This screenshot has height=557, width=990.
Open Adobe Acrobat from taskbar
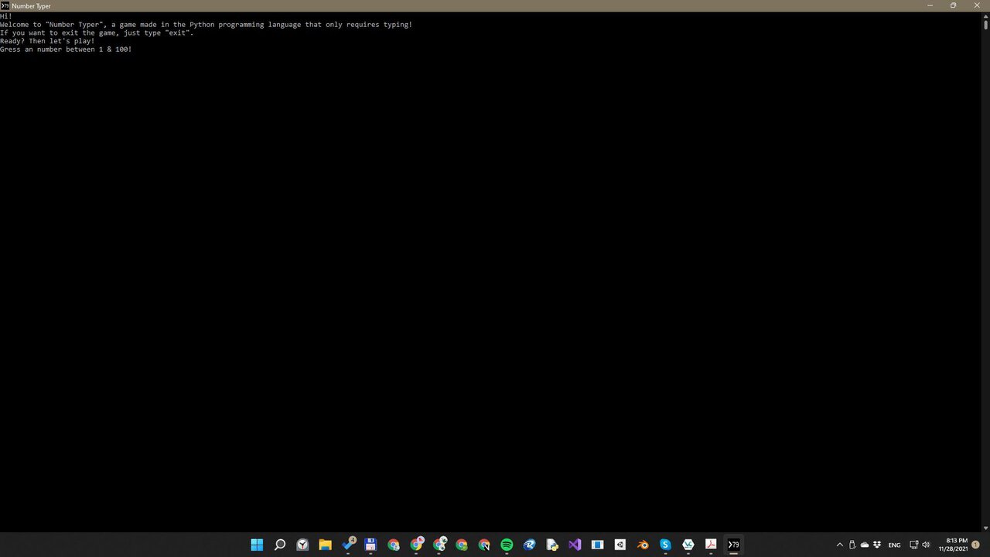coord(711,545)
